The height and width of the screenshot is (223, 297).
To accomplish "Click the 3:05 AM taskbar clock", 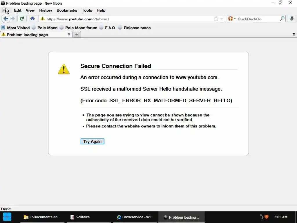I will [x=281, y=217].
